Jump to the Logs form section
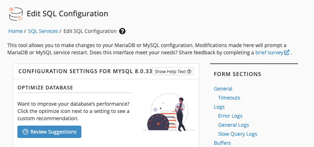 tap(219, 107)
